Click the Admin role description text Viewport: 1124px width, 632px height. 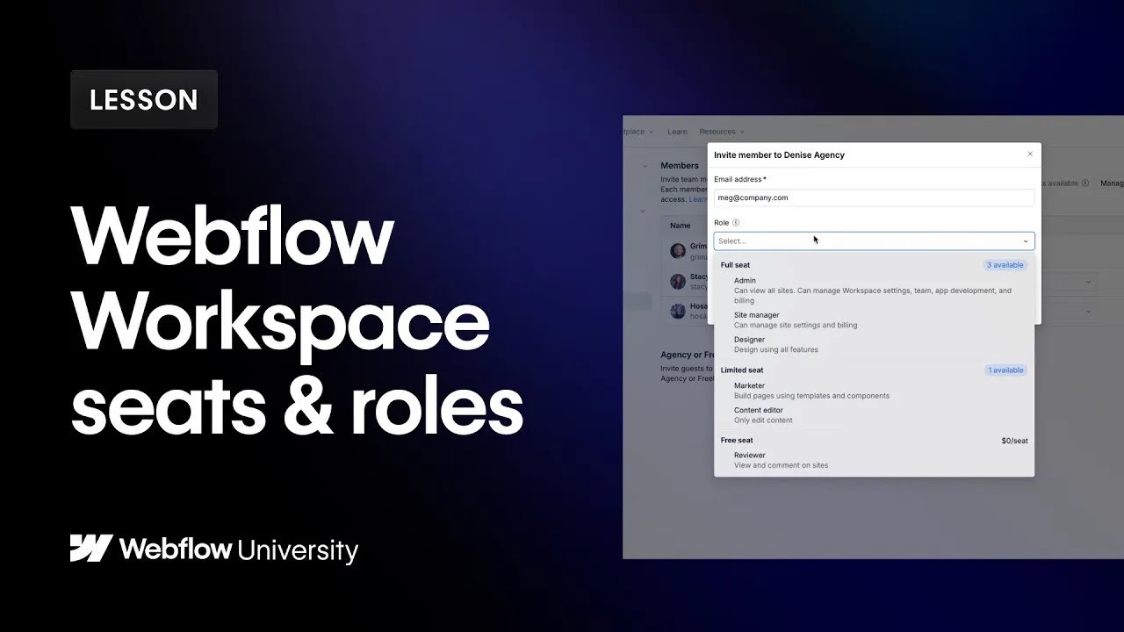(873, 296)
